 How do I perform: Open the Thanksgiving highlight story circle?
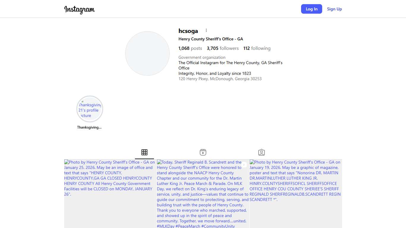tap(90, 109)
